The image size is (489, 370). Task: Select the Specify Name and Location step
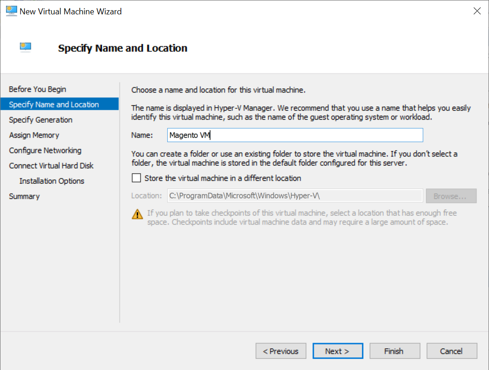(x=54, y=104)
